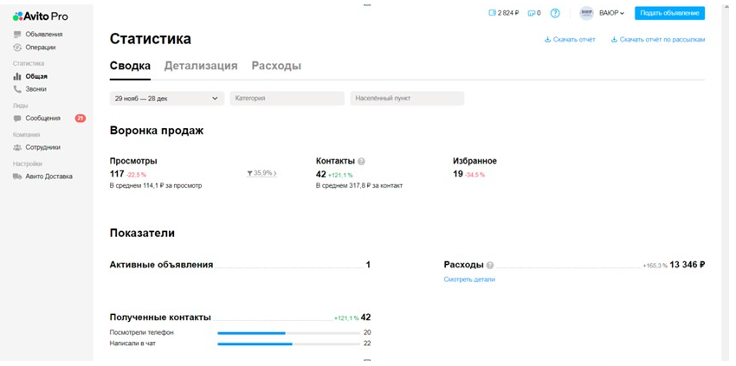
Task: Click the info icon next to Расходы
Action: click(x=490, y=265)
